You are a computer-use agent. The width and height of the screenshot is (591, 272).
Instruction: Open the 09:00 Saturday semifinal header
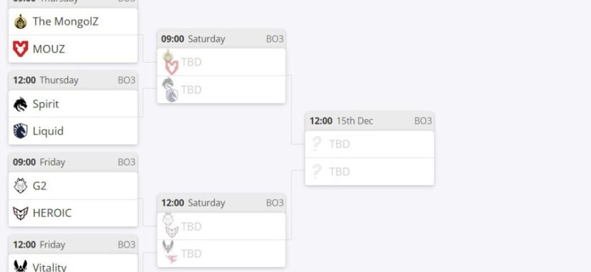pos(221,39)
